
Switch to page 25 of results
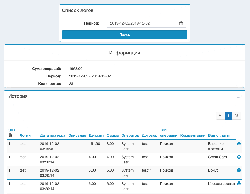click(236, 116)
